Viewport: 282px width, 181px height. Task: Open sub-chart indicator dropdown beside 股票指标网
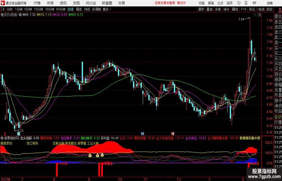tap(2, 138)
